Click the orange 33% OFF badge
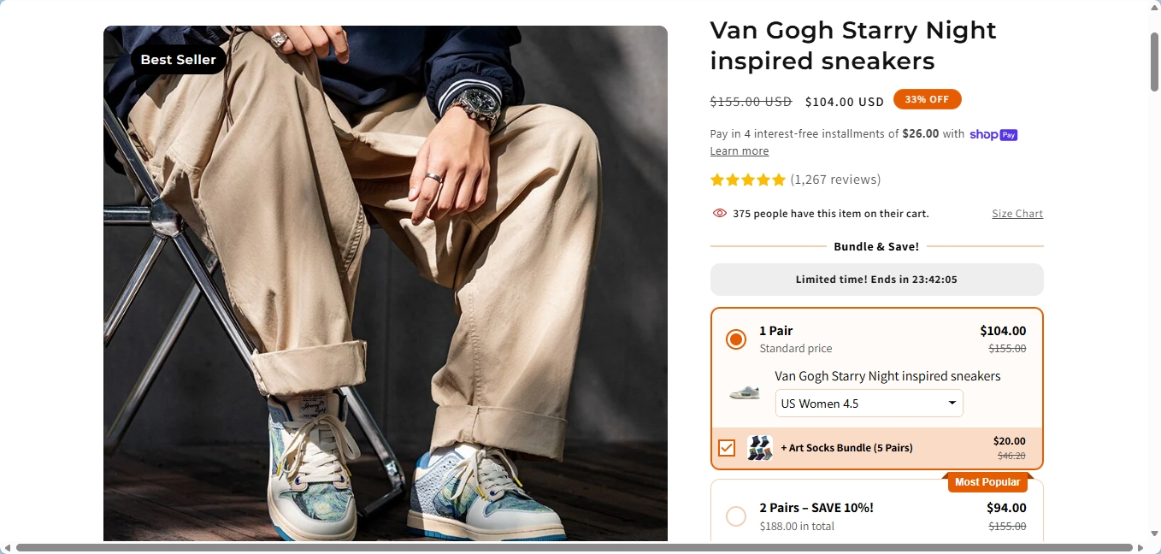 (927, 98)
